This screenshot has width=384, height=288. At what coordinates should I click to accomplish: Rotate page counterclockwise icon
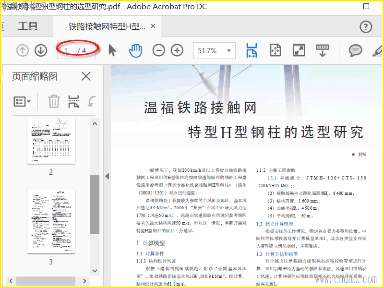click(91, 101)
